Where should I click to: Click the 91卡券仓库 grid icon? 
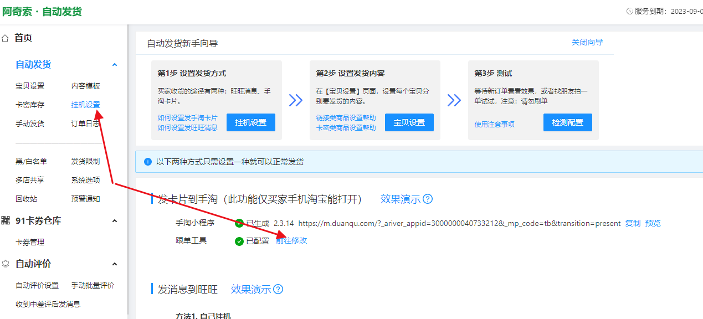(x=6, y=221)
